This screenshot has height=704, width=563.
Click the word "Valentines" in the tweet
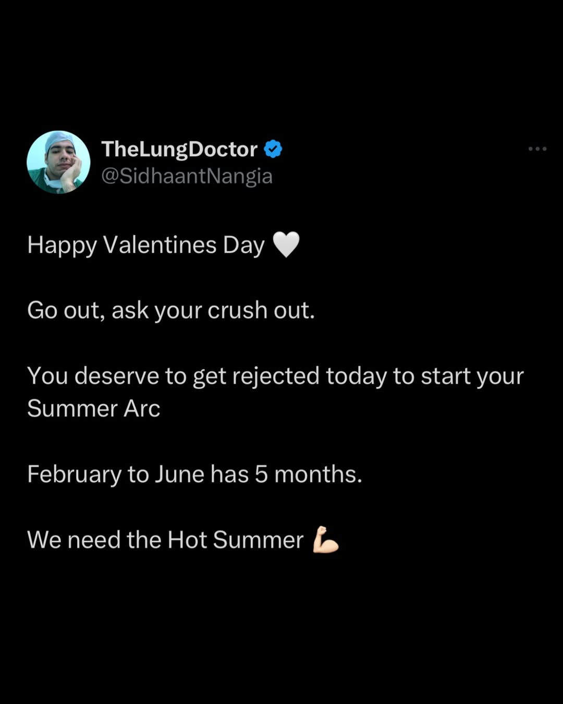[160, 245]
